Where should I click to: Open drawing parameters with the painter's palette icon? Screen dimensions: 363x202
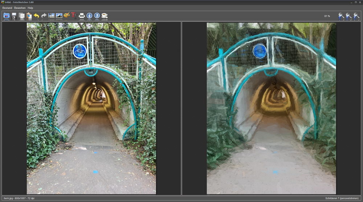tap(67, 16)
